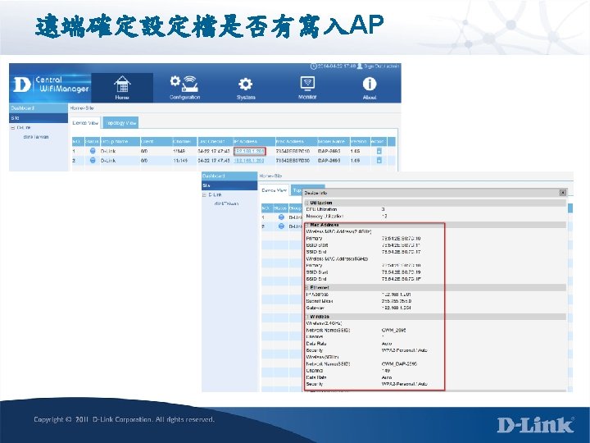
Task: Open Dashboard in the lower sidebar
Action: coord(229,176)
